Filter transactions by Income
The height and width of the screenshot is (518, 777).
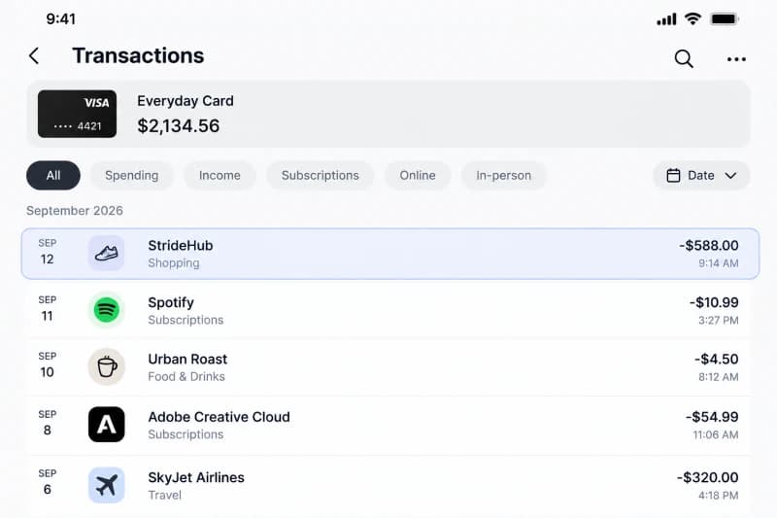click(x=220, y=176)
